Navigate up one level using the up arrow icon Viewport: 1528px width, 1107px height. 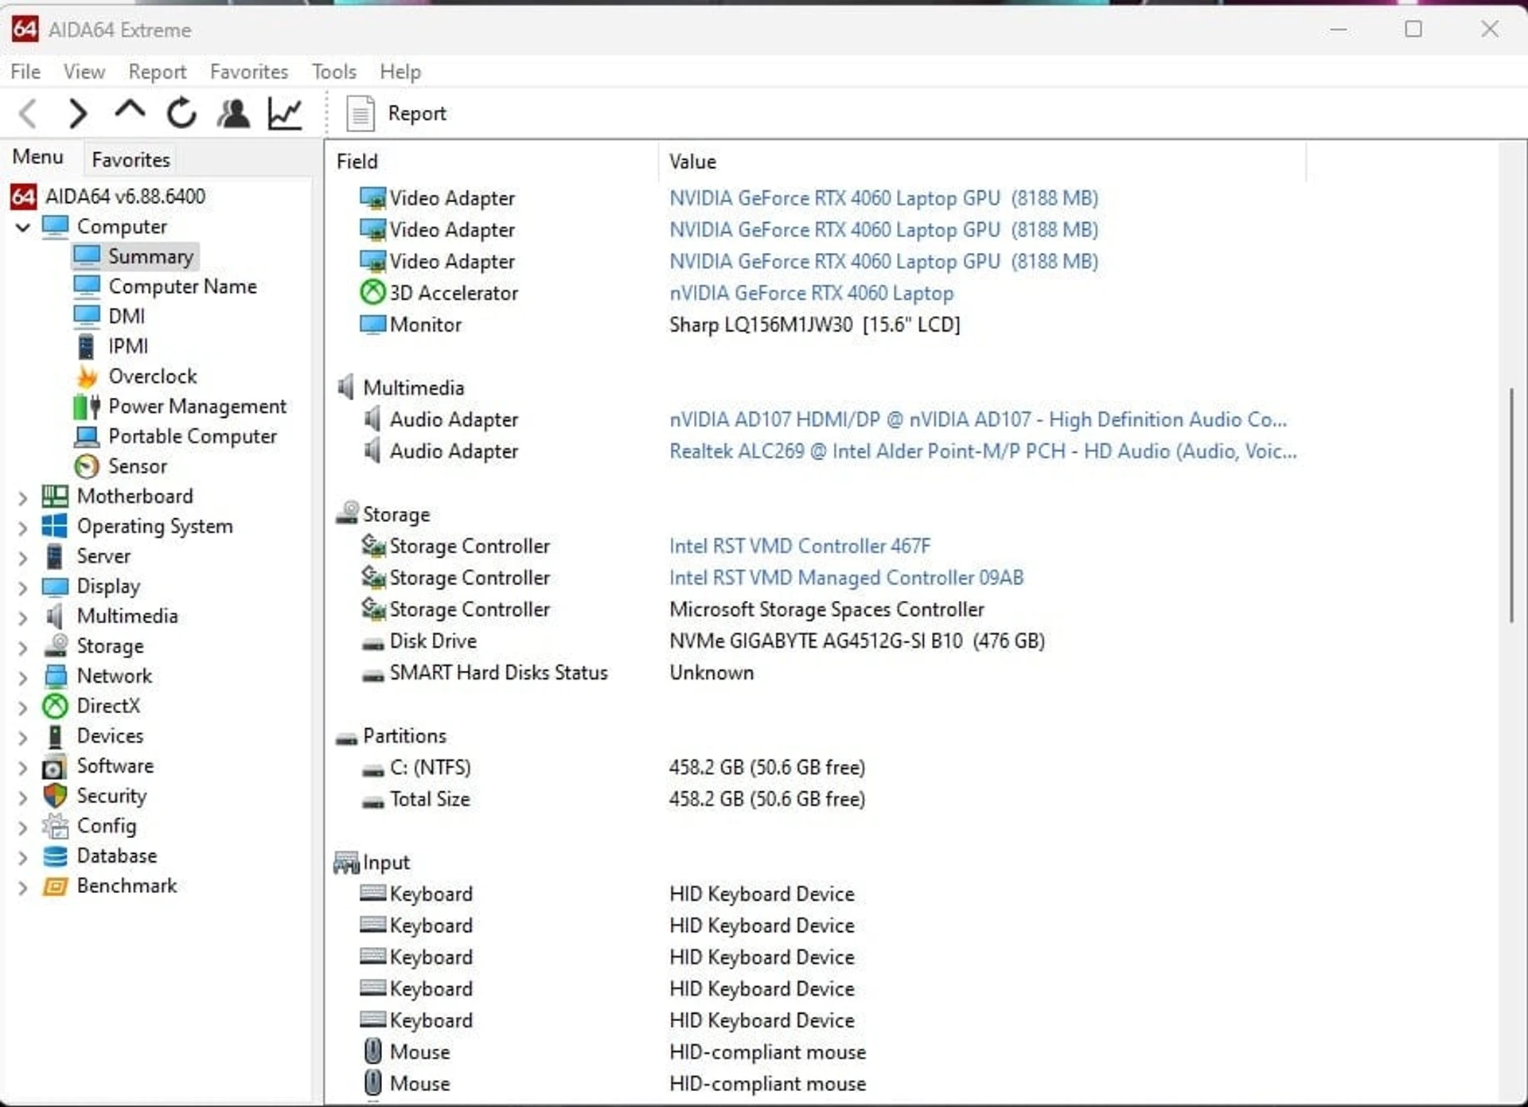coord(130,110)
